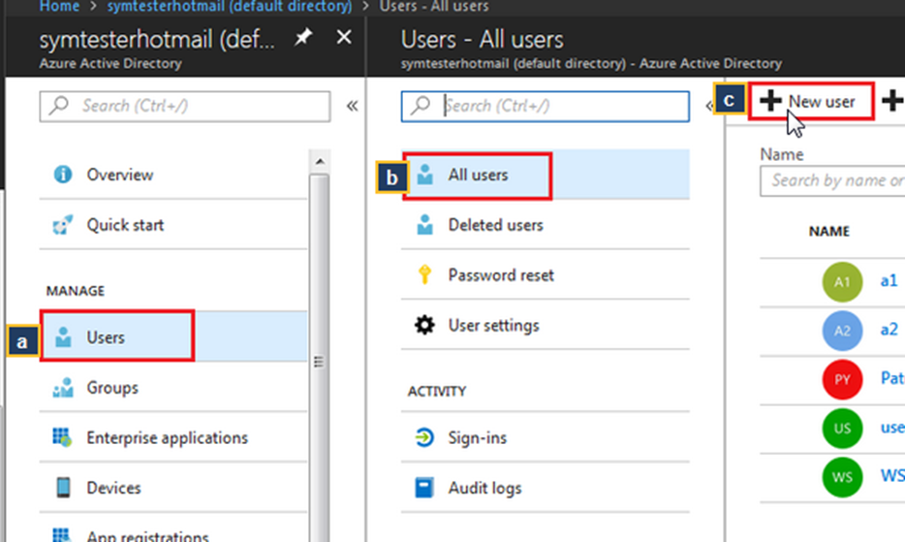View Sign-ins activity

[x=476, y=438]
